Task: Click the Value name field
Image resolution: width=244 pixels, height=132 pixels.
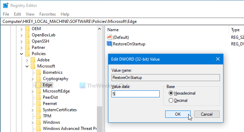Action: [166, 78]
